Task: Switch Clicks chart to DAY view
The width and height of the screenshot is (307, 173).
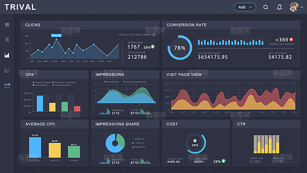Action: (x=131, y=35)
